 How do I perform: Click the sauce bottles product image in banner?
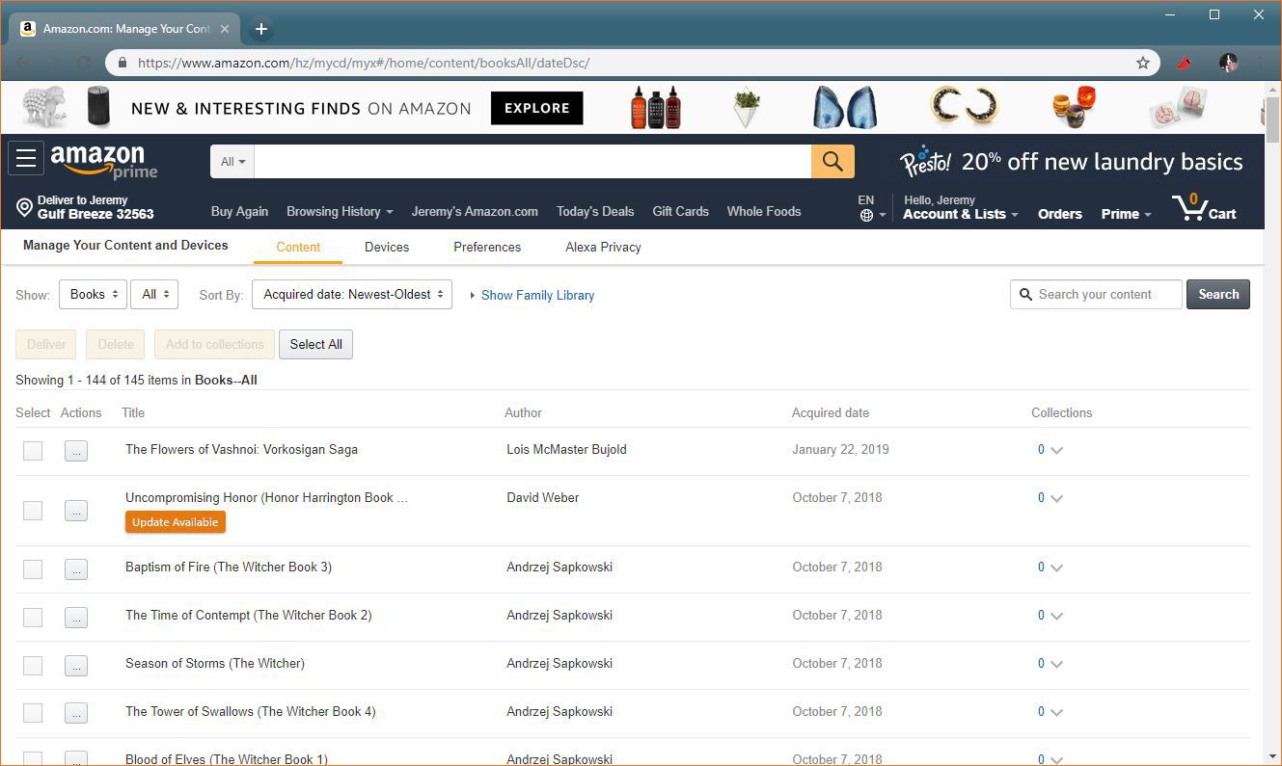point(656,107)
